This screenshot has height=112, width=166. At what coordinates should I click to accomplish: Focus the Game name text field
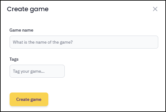click(84, 42)
